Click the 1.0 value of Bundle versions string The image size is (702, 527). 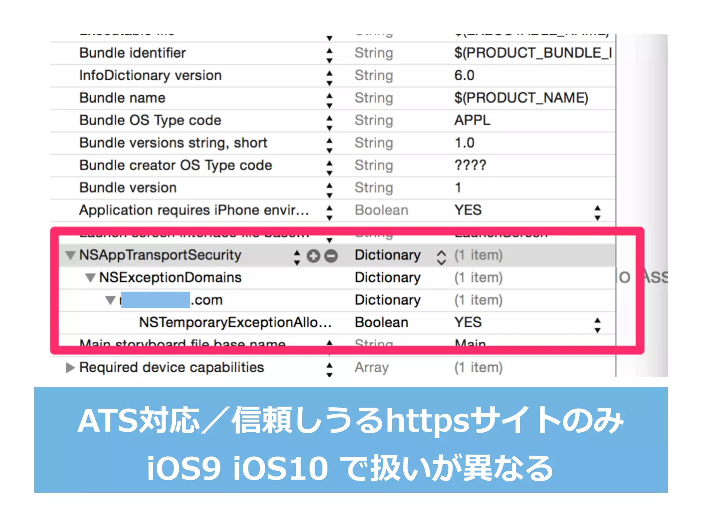pyautogui.click(x=464, y=143)
